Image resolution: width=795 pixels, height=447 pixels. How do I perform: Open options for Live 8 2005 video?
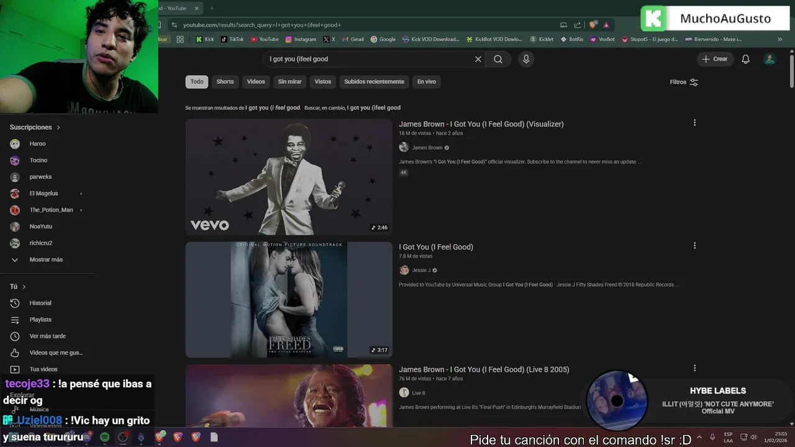[694, 368]
